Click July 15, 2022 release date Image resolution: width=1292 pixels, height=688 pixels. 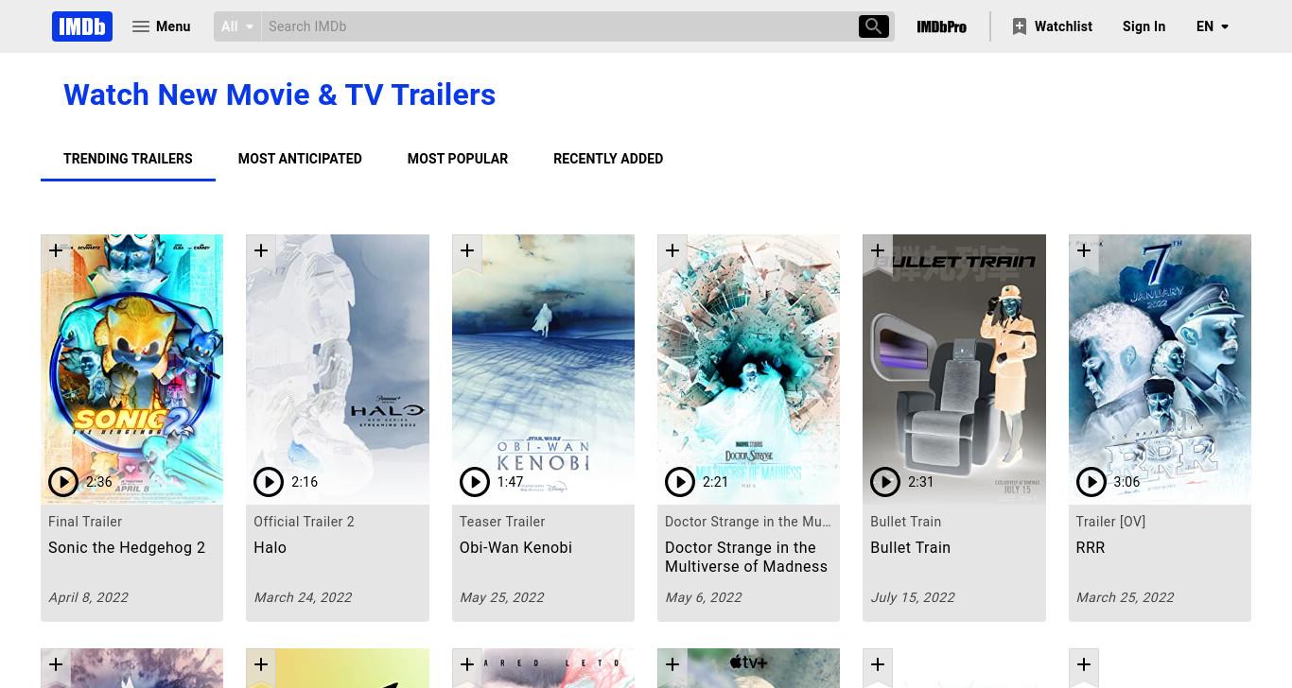click(x=913, y=597)
